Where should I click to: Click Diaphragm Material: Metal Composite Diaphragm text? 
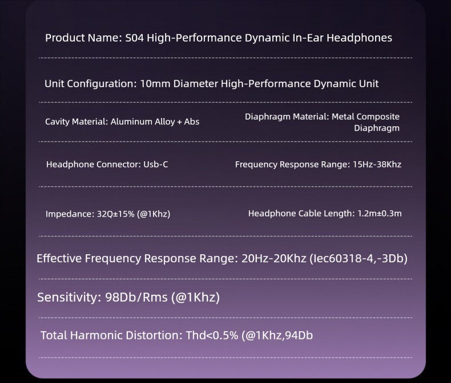click(322, 123)
